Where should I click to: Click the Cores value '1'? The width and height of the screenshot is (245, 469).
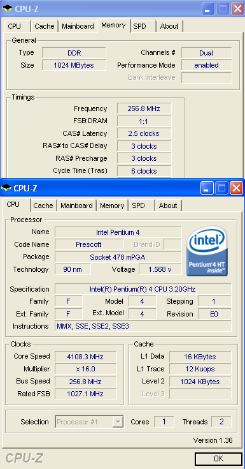click(x=164, y=422)
